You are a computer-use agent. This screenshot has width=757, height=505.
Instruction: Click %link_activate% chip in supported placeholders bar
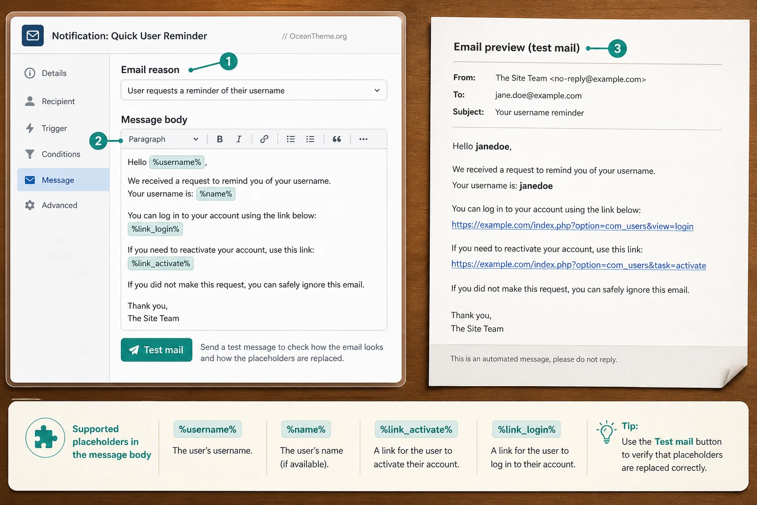416,429
